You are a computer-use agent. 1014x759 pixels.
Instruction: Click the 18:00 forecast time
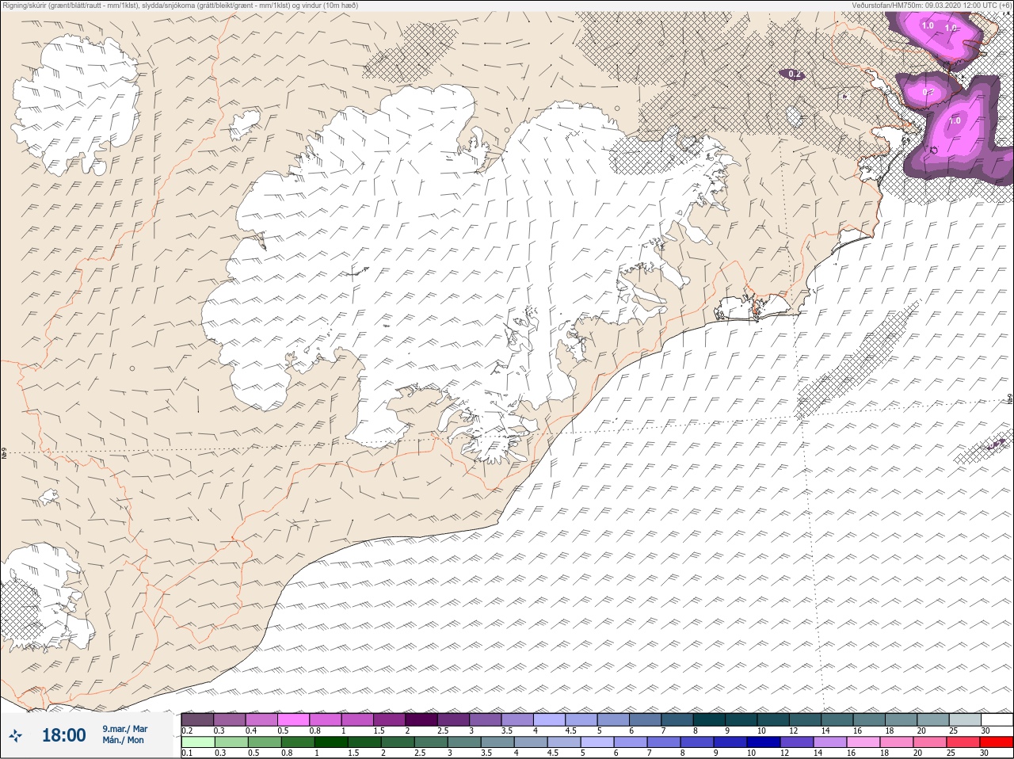(63, 735)
